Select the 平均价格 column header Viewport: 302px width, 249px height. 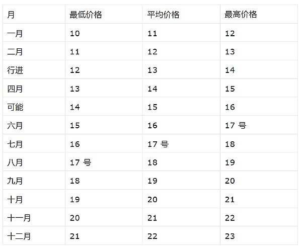click(164, 15)
